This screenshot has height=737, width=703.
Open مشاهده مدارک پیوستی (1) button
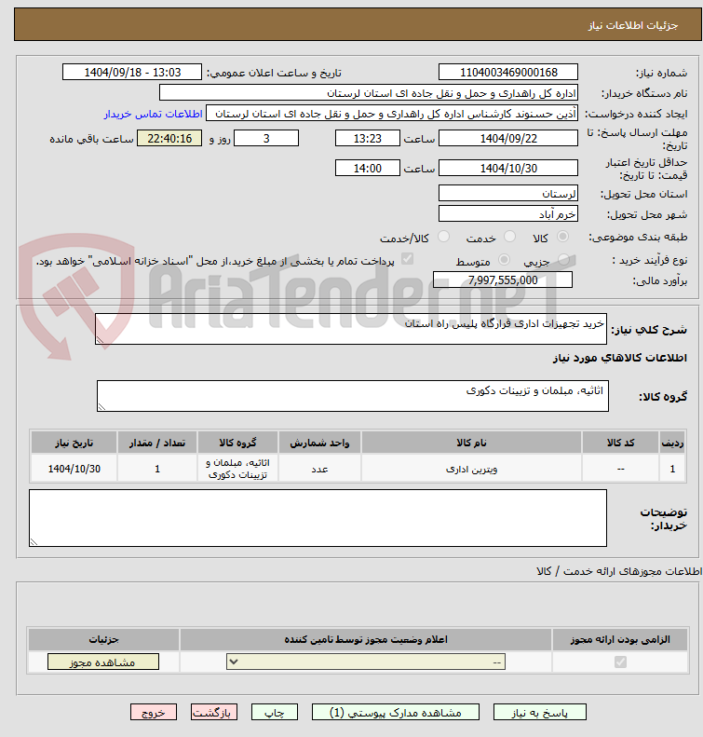pos(396,712)
